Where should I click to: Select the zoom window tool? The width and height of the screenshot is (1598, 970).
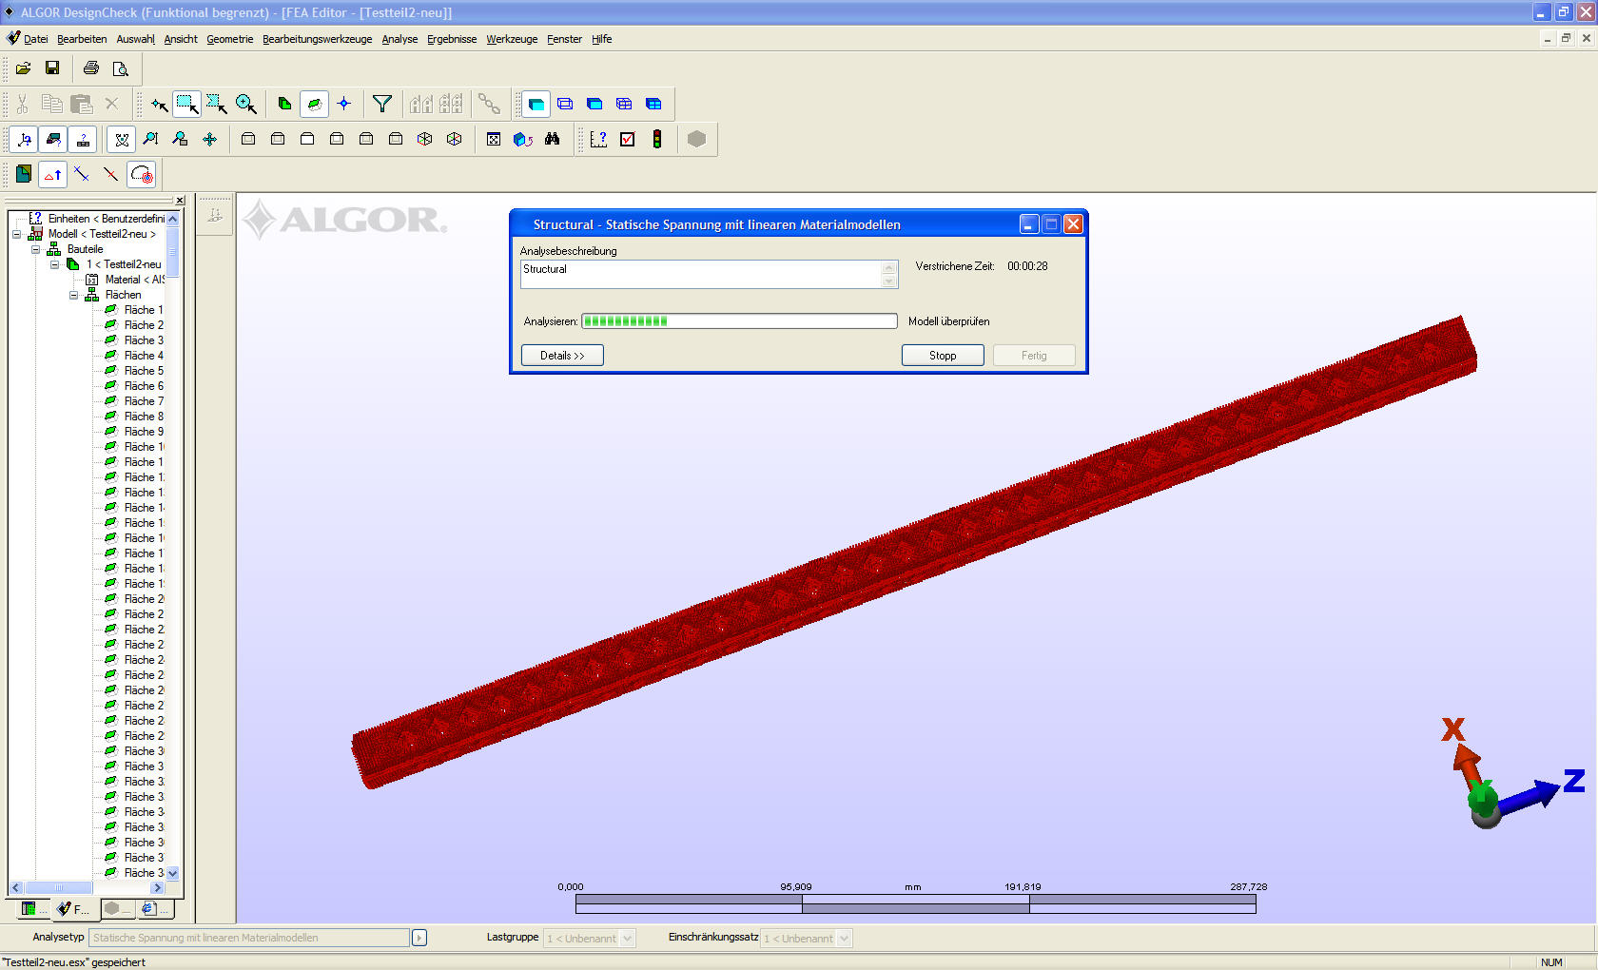pos(180,140)
